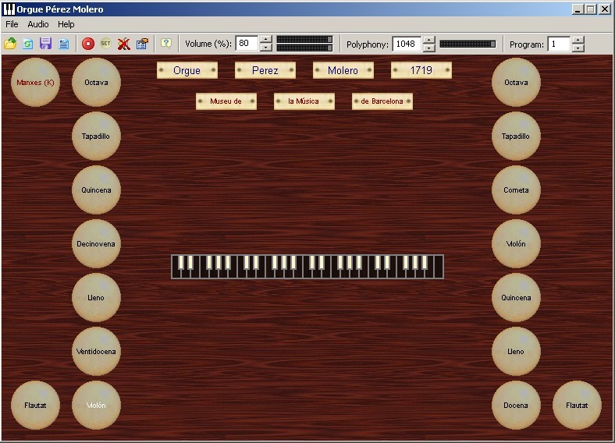This screenshot has width=615, height=443.
Task: Click the 1719 label plate
Action: (421, 70)
